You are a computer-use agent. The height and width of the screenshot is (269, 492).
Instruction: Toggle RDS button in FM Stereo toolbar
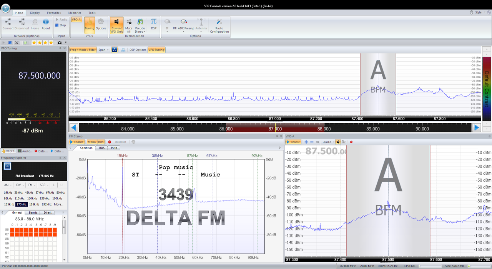pyautogui.click(x=101, y=142)
